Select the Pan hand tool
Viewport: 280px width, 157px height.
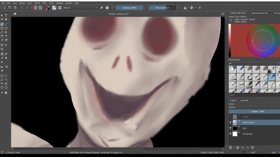coord(6,92)
